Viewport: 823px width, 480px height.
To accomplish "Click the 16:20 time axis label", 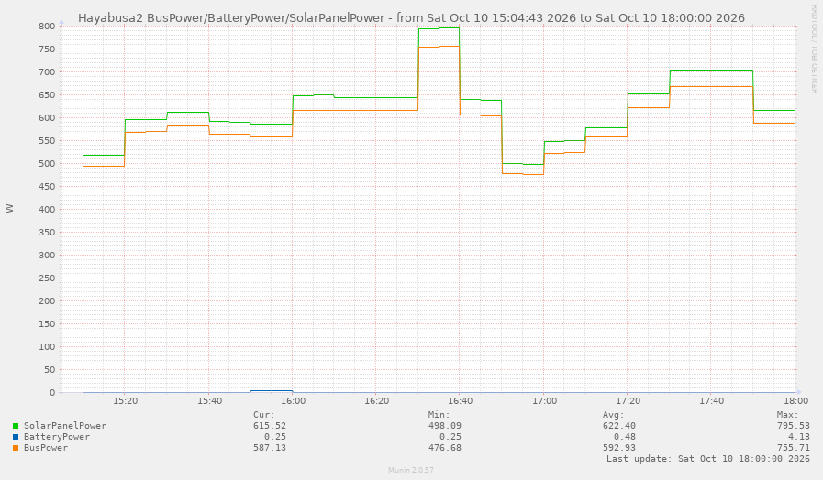I will click(x=377, y=401).
